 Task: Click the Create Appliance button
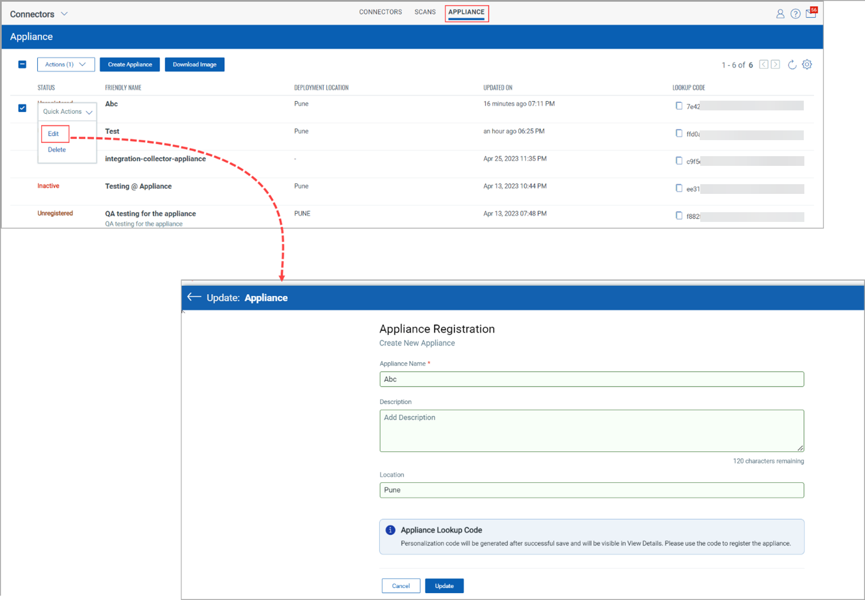tap(130, 65)
